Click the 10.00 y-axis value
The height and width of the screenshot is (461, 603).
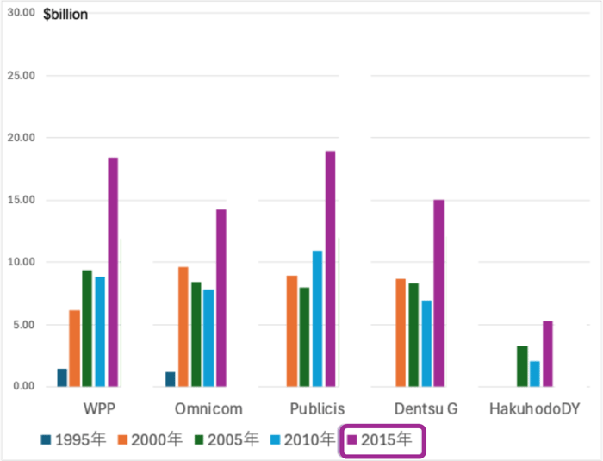point(22,262)
